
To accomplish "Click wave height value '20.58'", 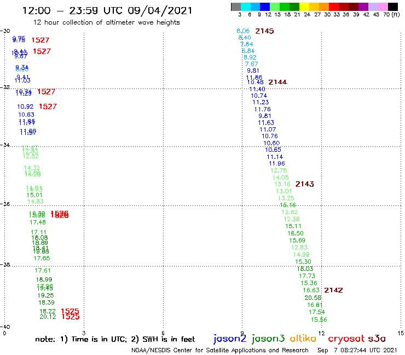I will click(x=313, y=298).
